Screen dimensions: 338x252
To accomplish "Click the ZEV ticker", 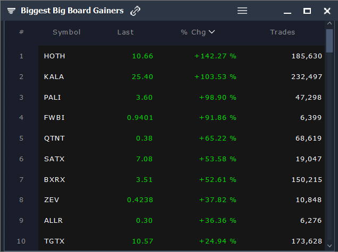I will pos(52,200).
